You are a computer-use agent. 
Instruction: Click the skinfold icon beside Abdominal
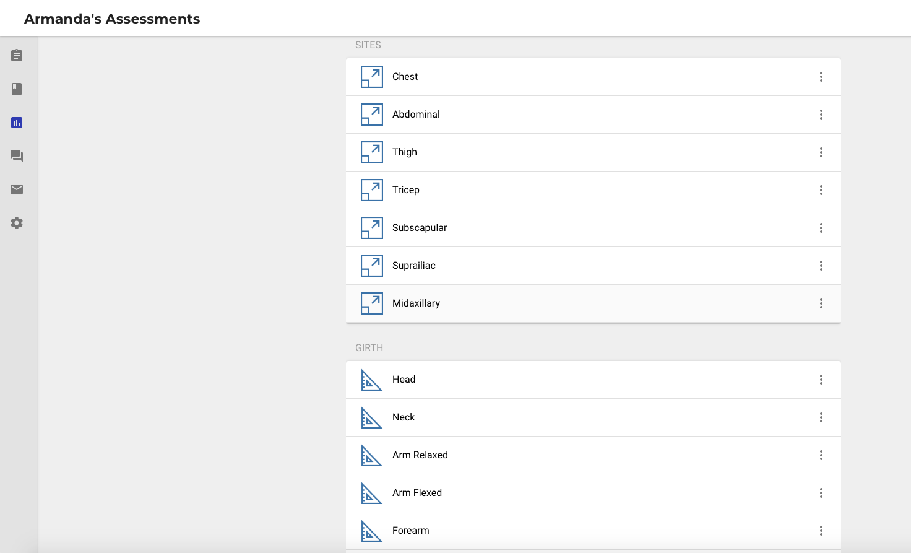click(372, 115)
